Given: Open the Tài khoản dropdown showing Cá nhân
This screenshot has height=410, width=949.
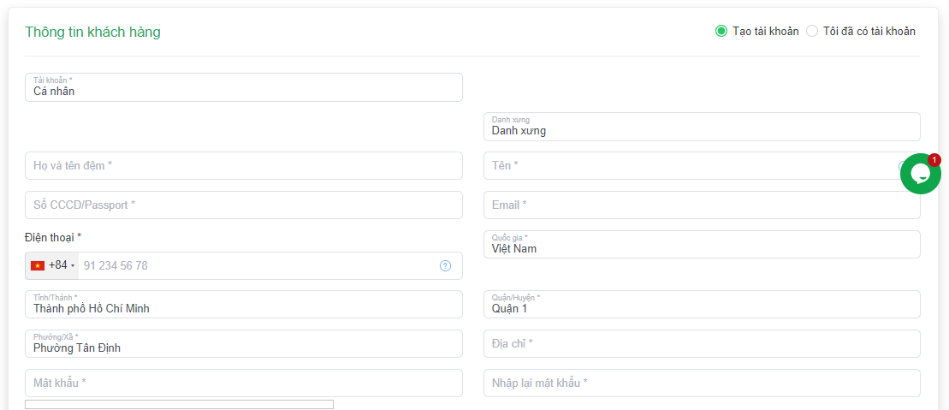Looking at the screenshot, I should point(244,87).
